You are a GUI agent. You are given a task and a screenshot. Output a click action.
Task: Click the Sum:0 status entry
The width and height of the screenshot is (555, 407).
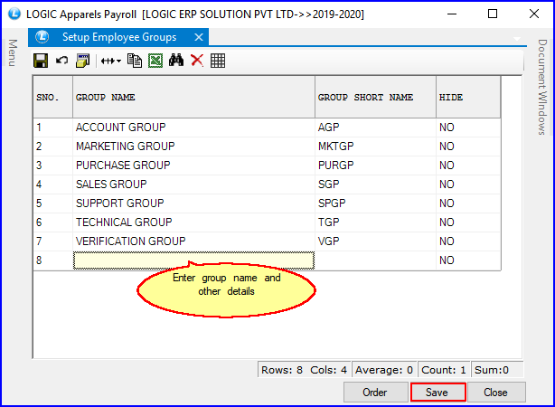point(497,370)
